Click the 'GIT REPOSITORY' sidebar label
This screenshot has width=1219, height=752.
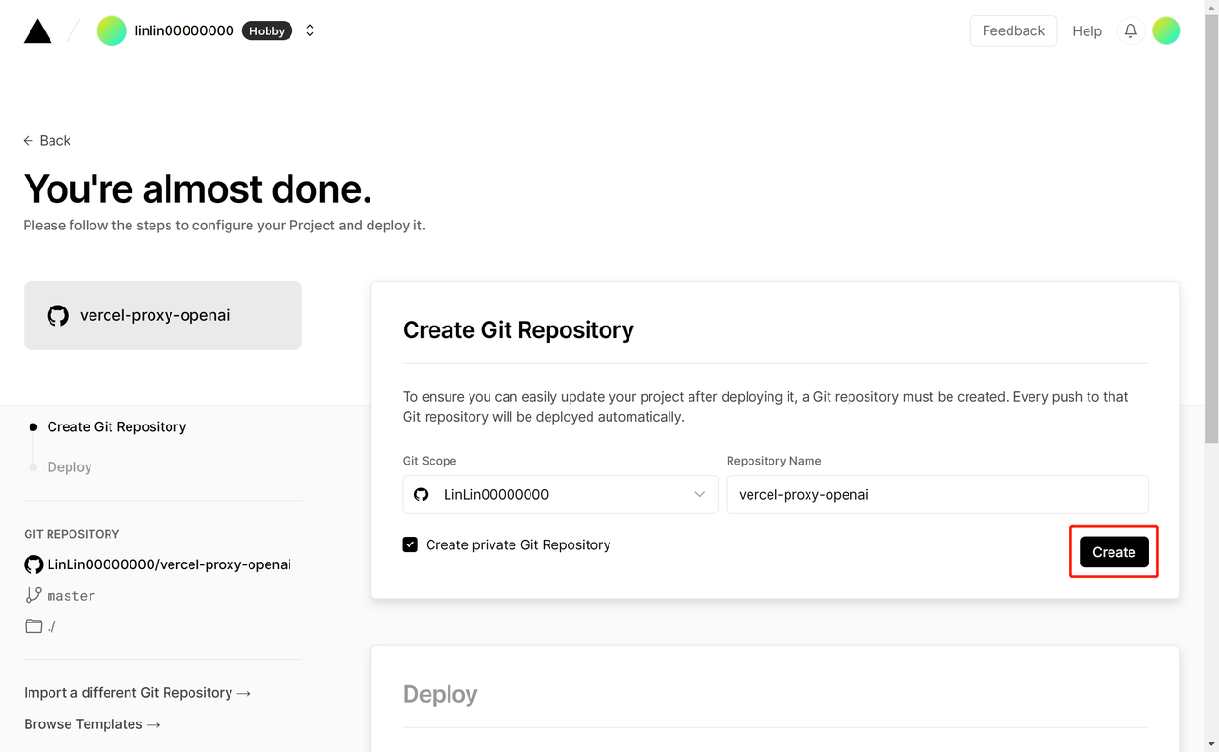[71, 534]
